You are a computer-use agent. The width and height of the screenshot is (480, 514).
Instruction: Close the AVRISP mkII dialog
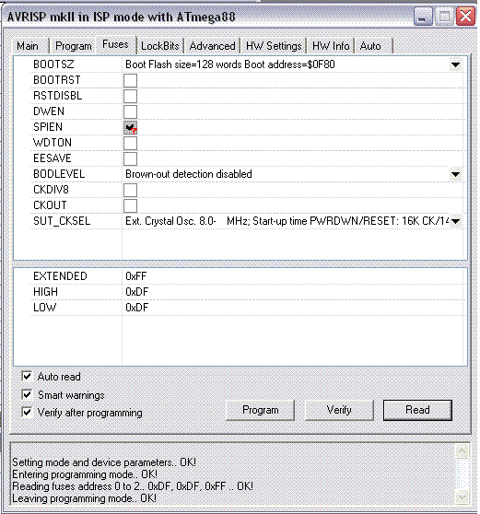tap(465, 17)
